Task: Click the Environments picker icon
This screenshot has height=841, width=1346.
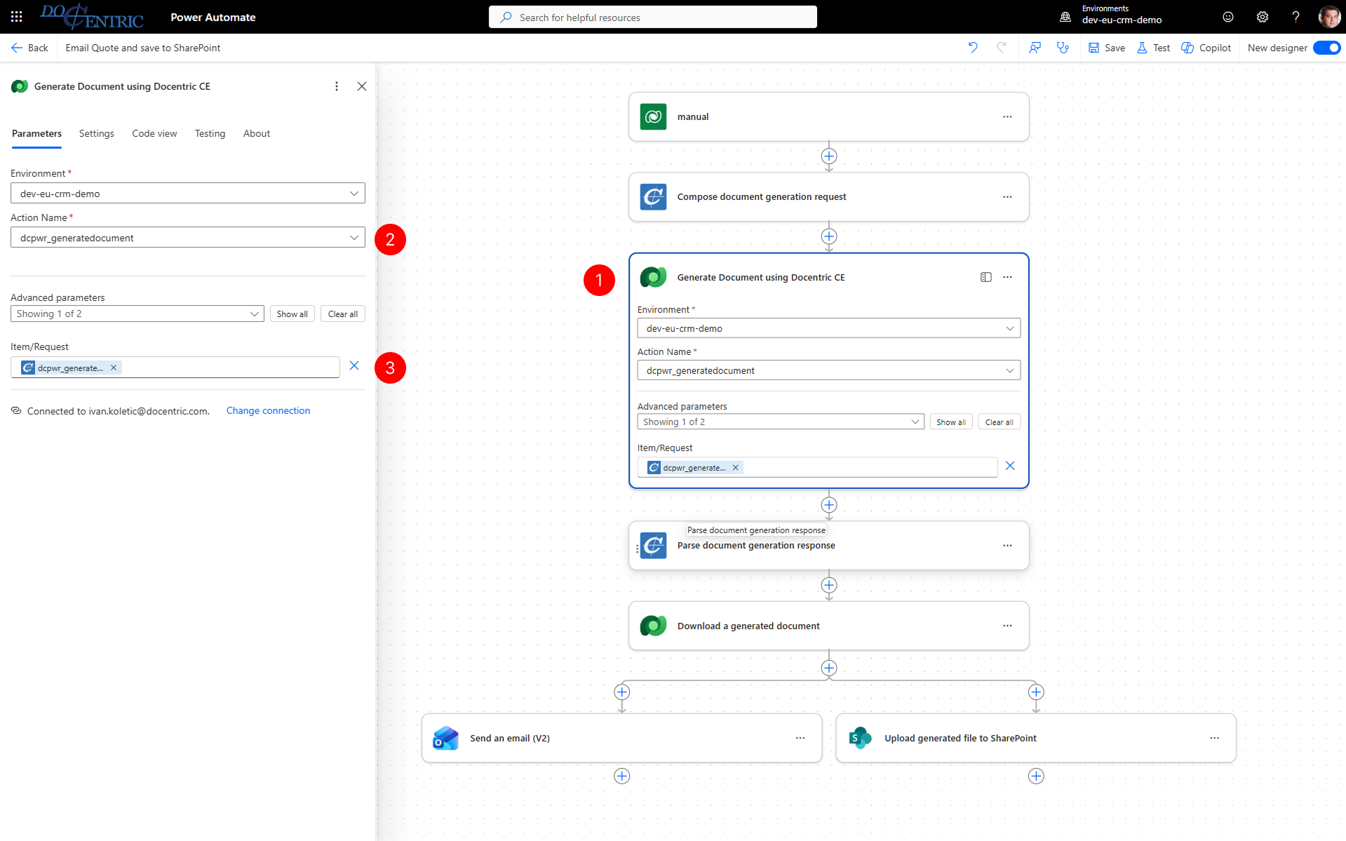Action: point(1065,17)
